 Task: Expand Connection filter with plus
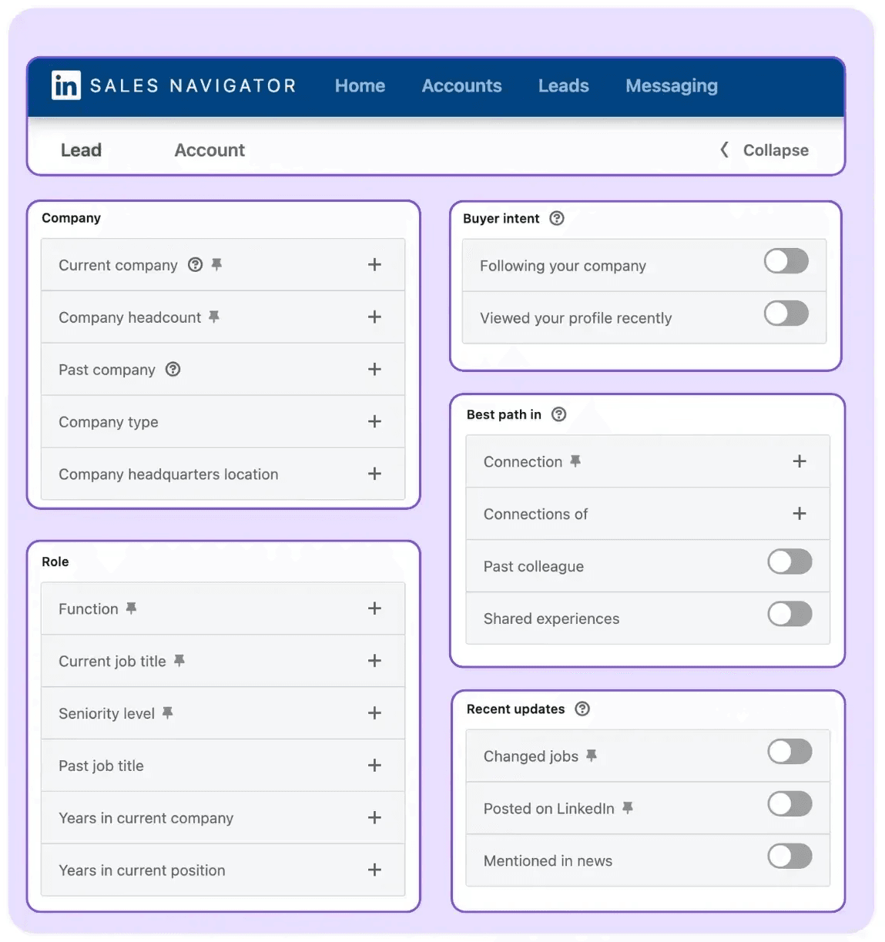[800, 461]
